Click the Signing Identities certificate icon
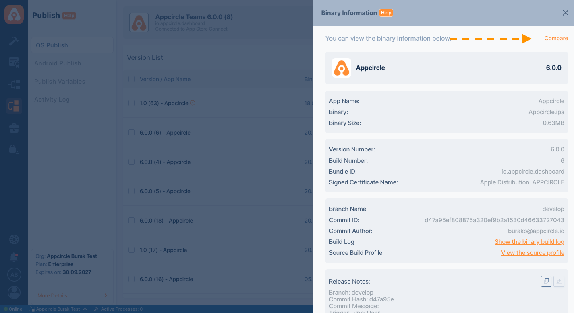Screen dimensions: 574x313 14,63
